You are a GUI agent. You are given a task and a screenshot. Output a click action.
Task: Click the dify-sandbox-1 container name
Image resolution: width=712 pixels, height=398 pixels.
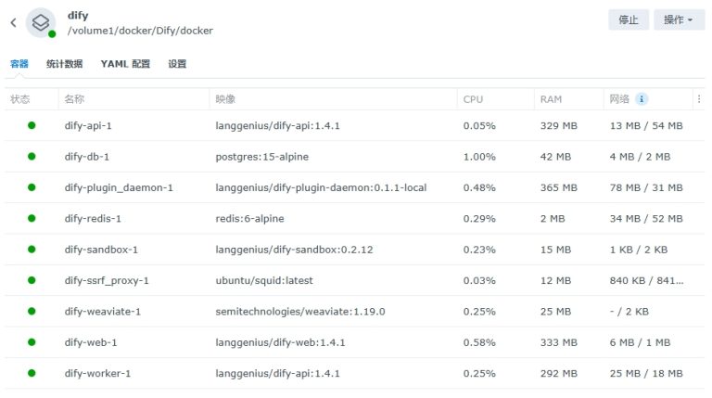(101, 250)
